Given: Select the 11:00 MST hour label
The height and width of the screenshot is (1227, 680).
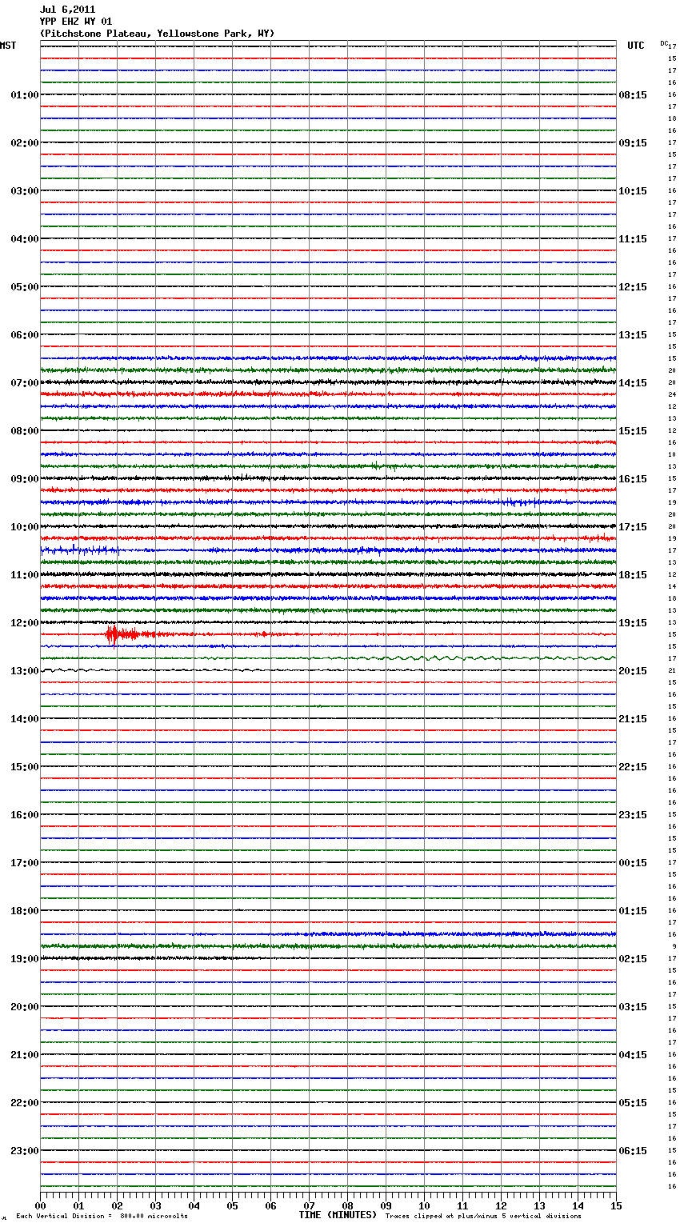Looking at the screenshot, I should pyautogui.click(x=25, y=575).
